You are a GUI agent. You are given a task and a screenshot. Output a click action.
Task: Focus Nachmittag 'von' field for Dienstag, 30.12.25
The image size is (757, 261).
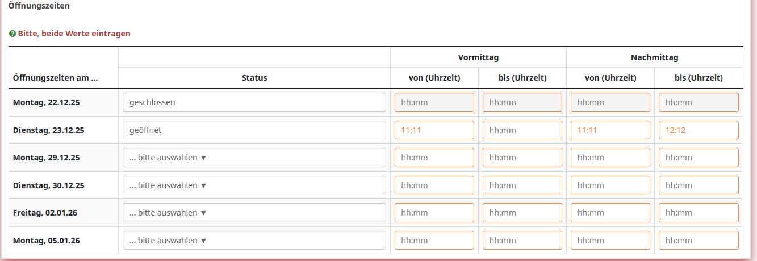tap(610, 185)
